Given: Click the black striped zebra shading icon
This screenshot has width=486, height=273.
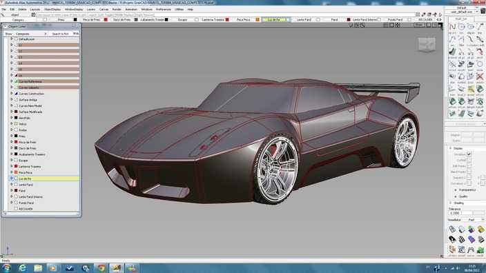Looking at the screenshot, I should click(x=462, y=239).
